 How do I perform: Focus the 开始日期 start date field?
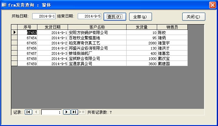pyautogui.click(x=44, y=16)
